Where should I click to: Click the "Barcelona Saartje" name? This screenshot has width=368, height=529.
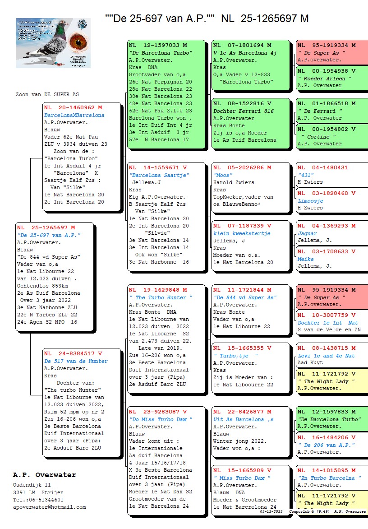(x=159, y=175)
